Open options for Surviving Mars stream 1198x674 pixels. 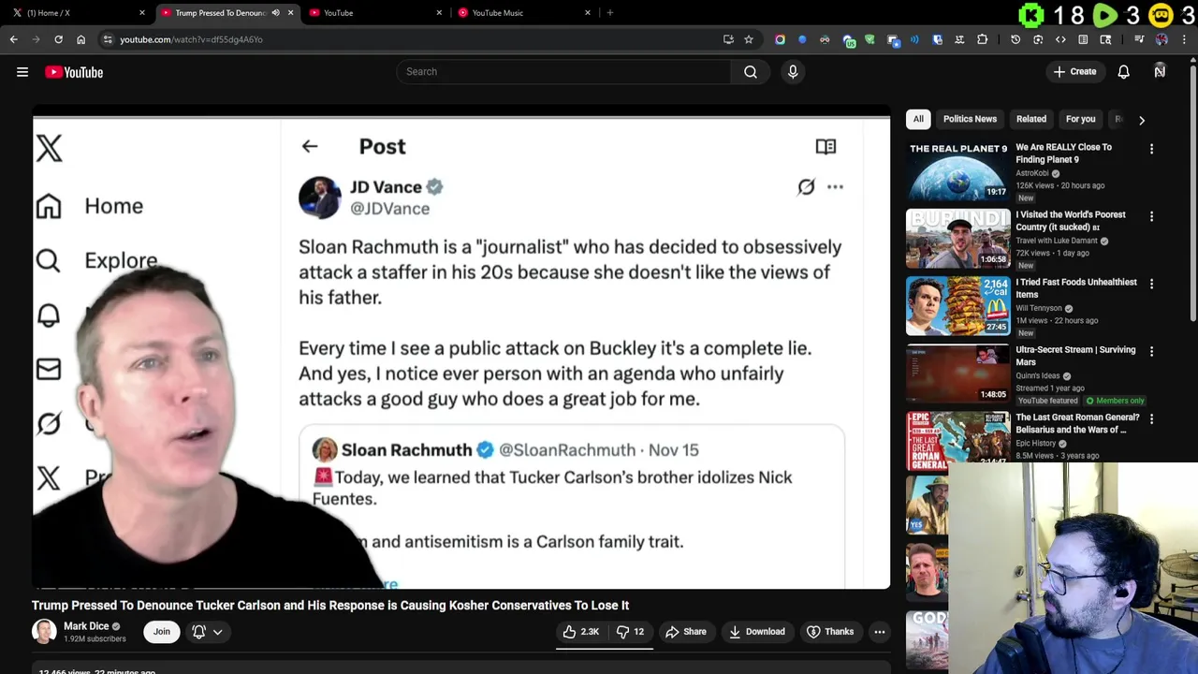(1151, 351)
